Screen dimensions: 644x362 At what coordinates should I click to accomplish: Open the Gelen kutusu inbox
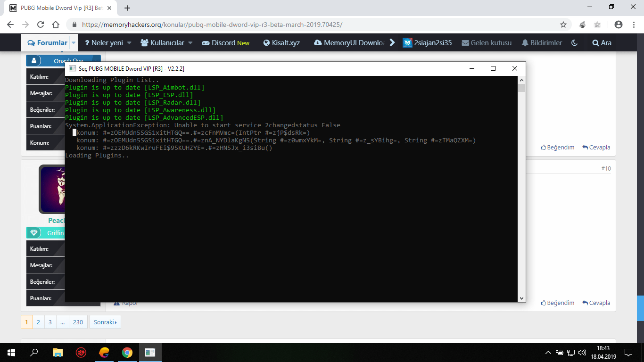point(487,43)
